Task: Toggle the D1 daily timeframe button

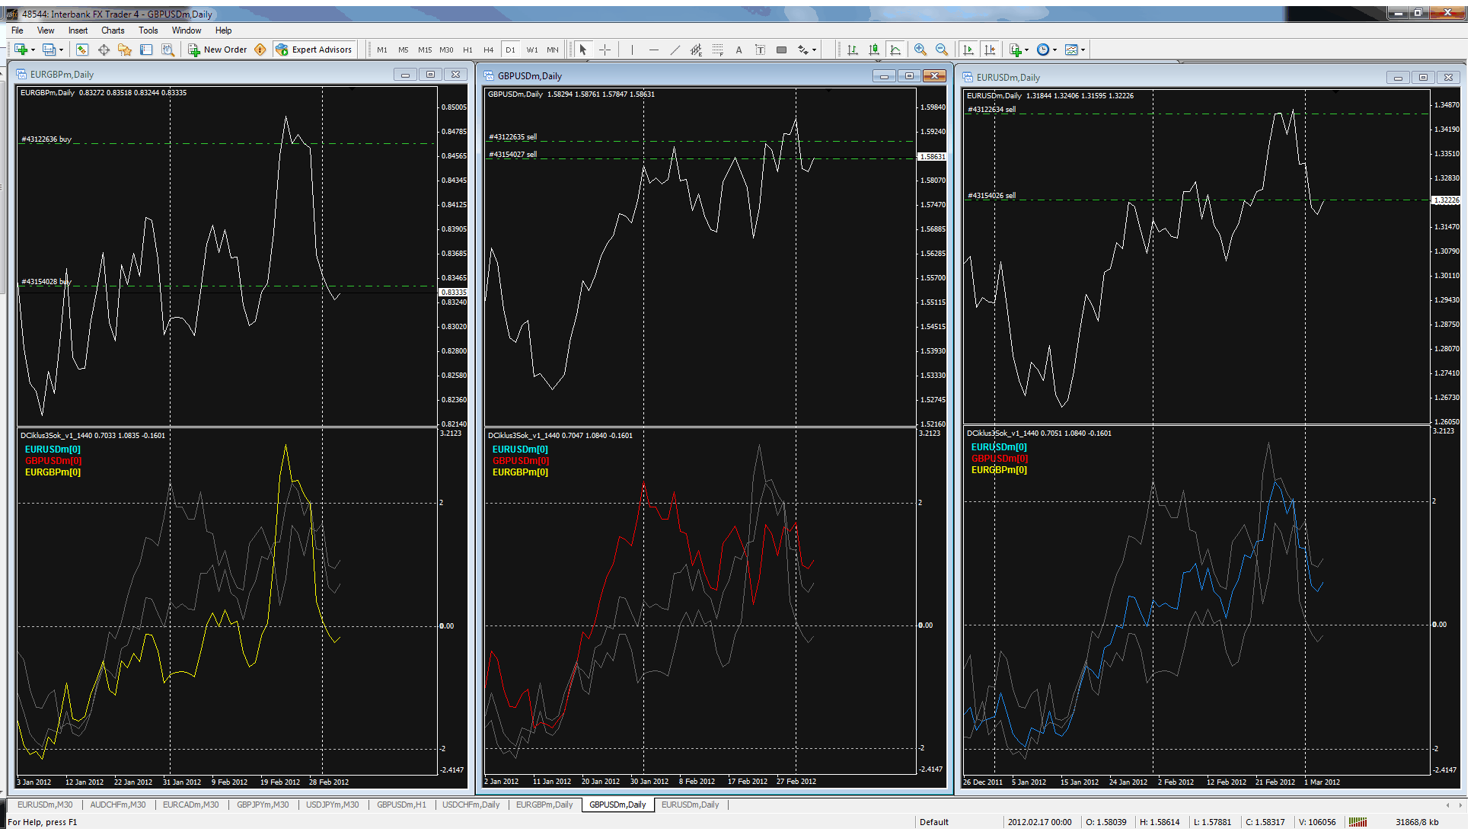Action: (510, 50)
